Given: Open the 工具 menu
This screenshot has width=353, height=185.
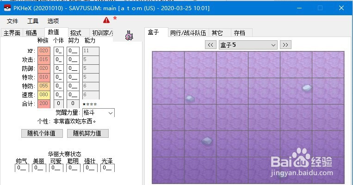Looking at the screenshot, I should tap(33, 21).
